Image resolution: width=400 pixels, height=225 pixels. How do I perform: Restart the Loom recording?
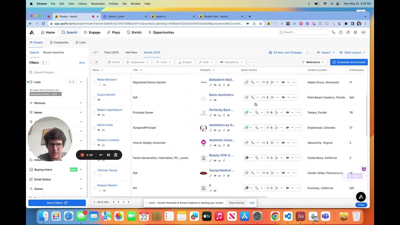[x=101, y=155]
